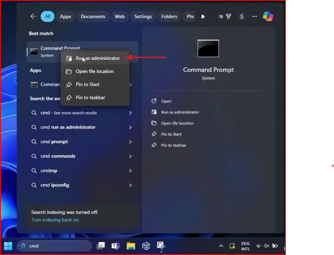
Task: Click the ENG INTL language indicator
Action: pyautogui.click(x=246, y=246)
